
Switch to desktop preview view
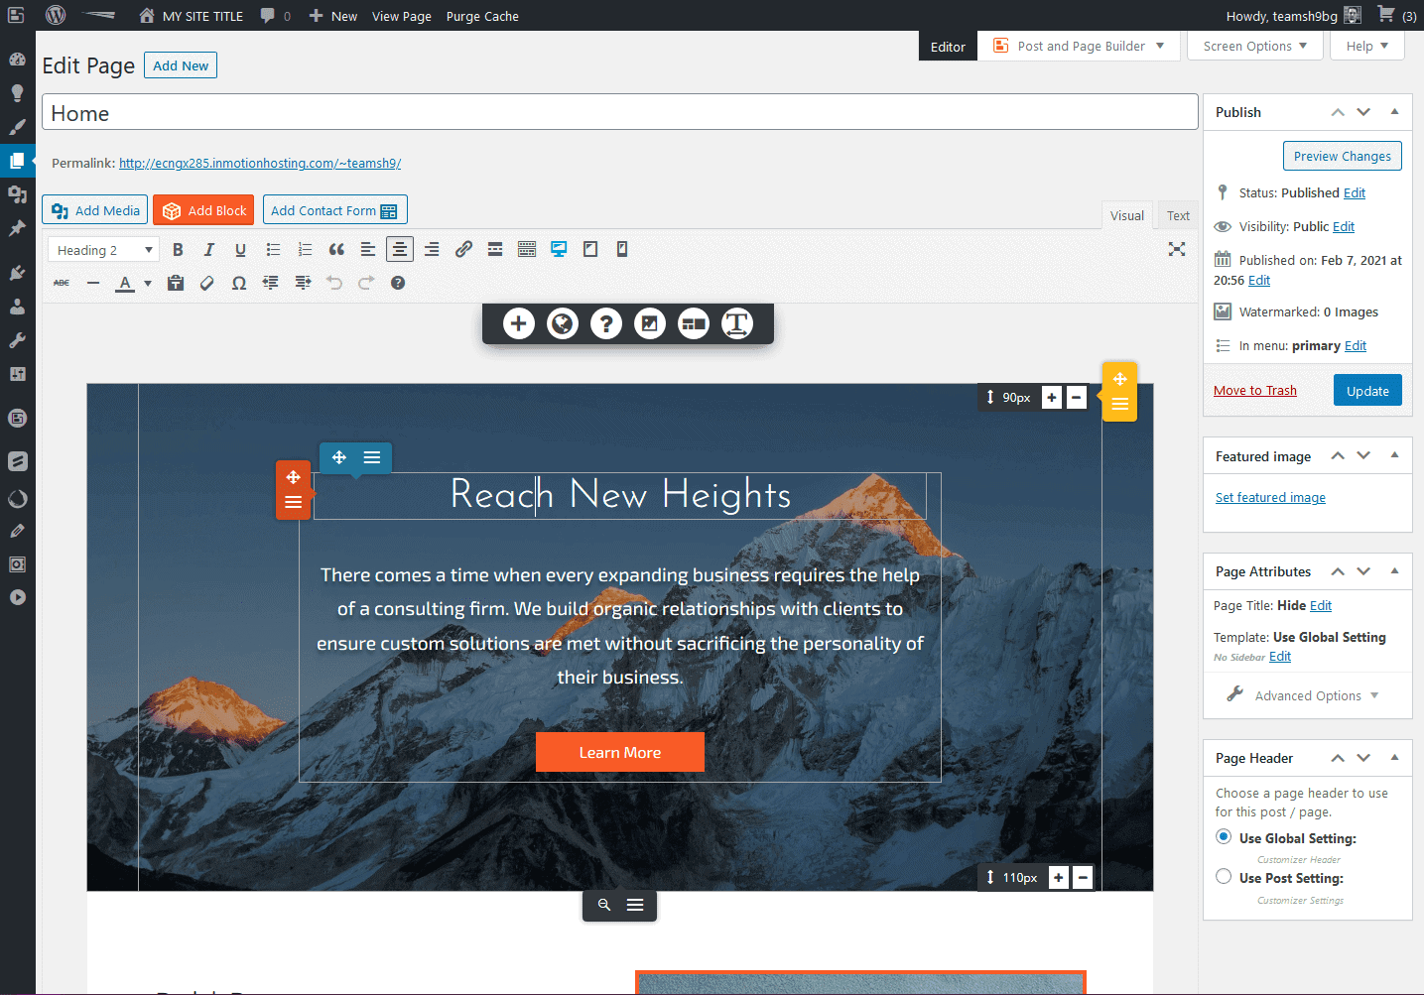559,250
